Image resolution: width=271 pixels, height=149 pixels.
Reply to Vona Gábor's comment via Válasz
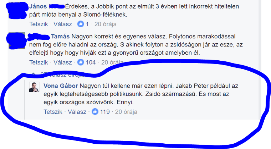tap(77, 112)
